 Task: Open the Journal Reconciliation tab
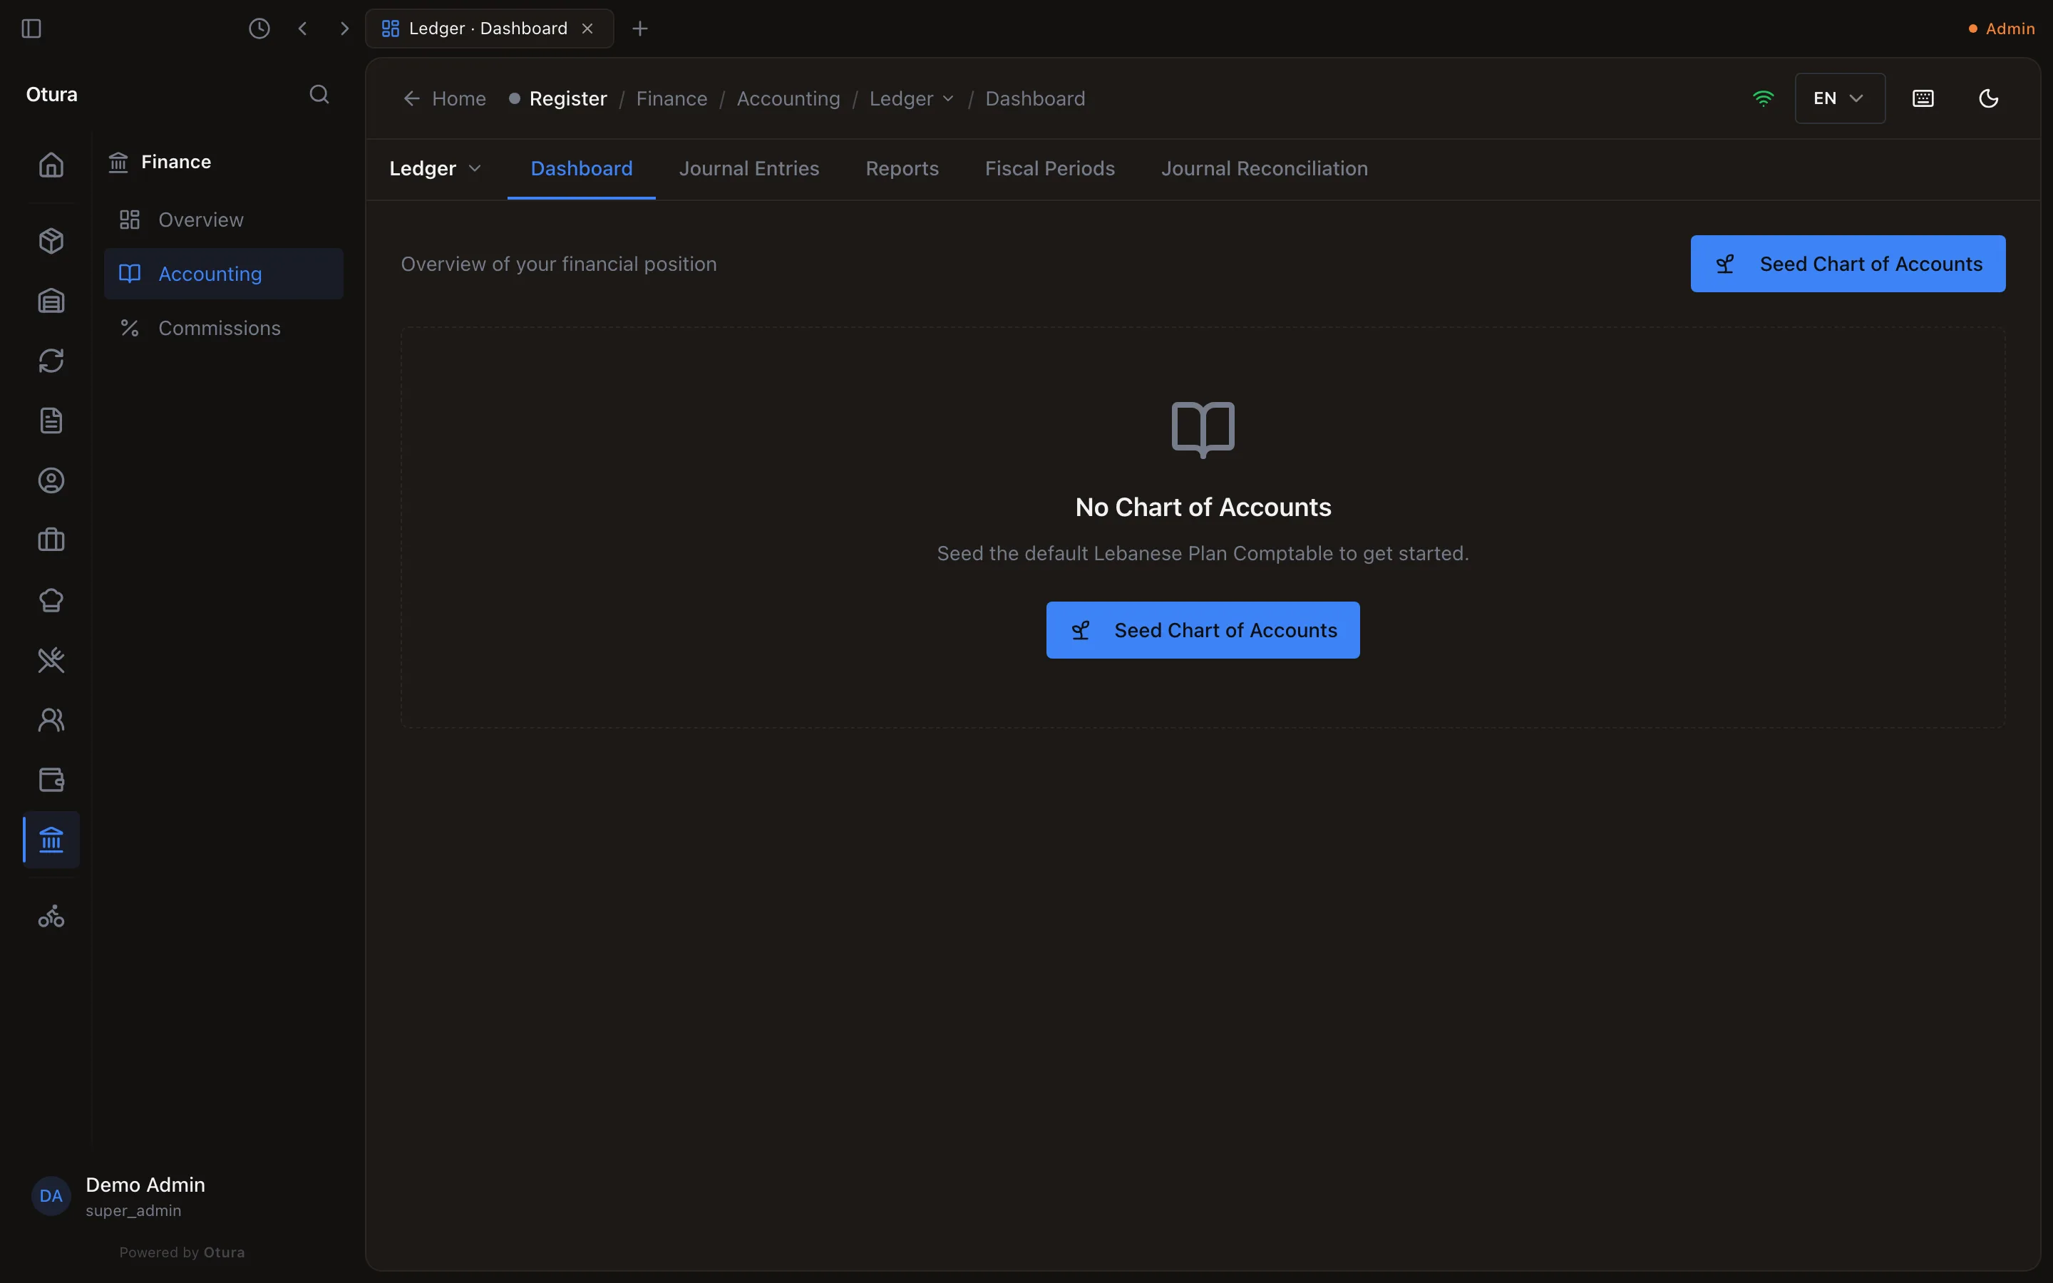click(1264, 169)
